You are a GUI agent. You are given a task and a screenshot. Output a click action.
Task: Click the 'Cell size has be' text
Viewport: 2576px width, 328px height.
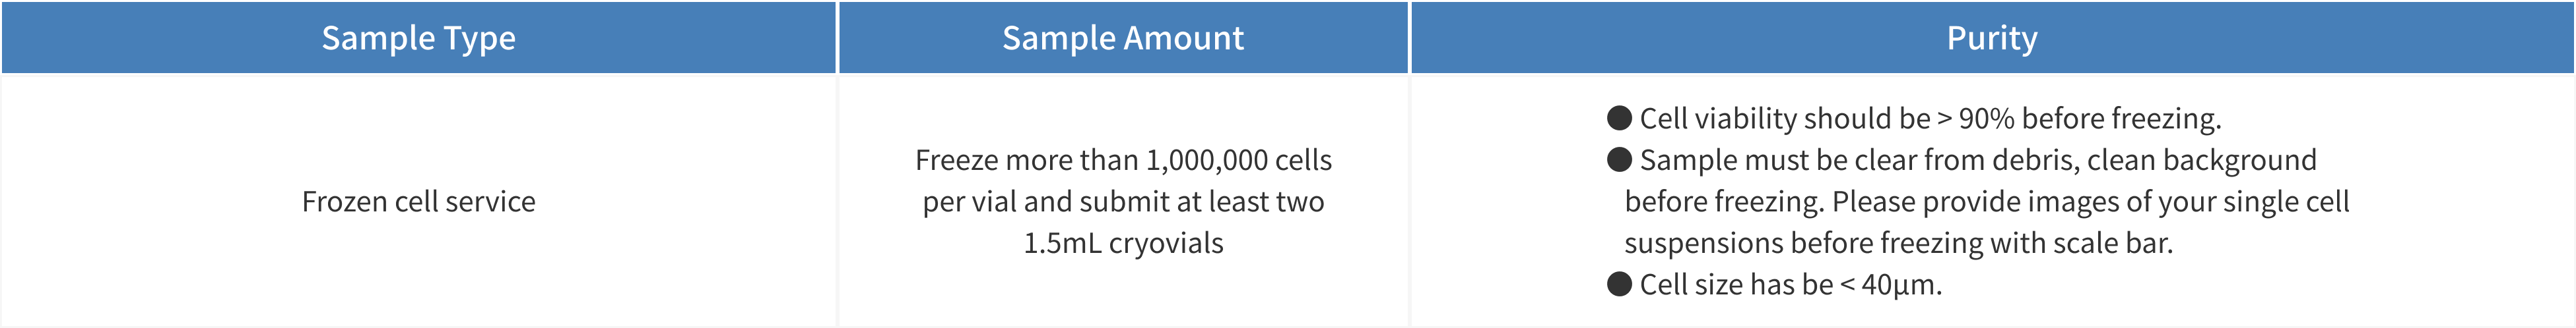(x=1736, y=284)
